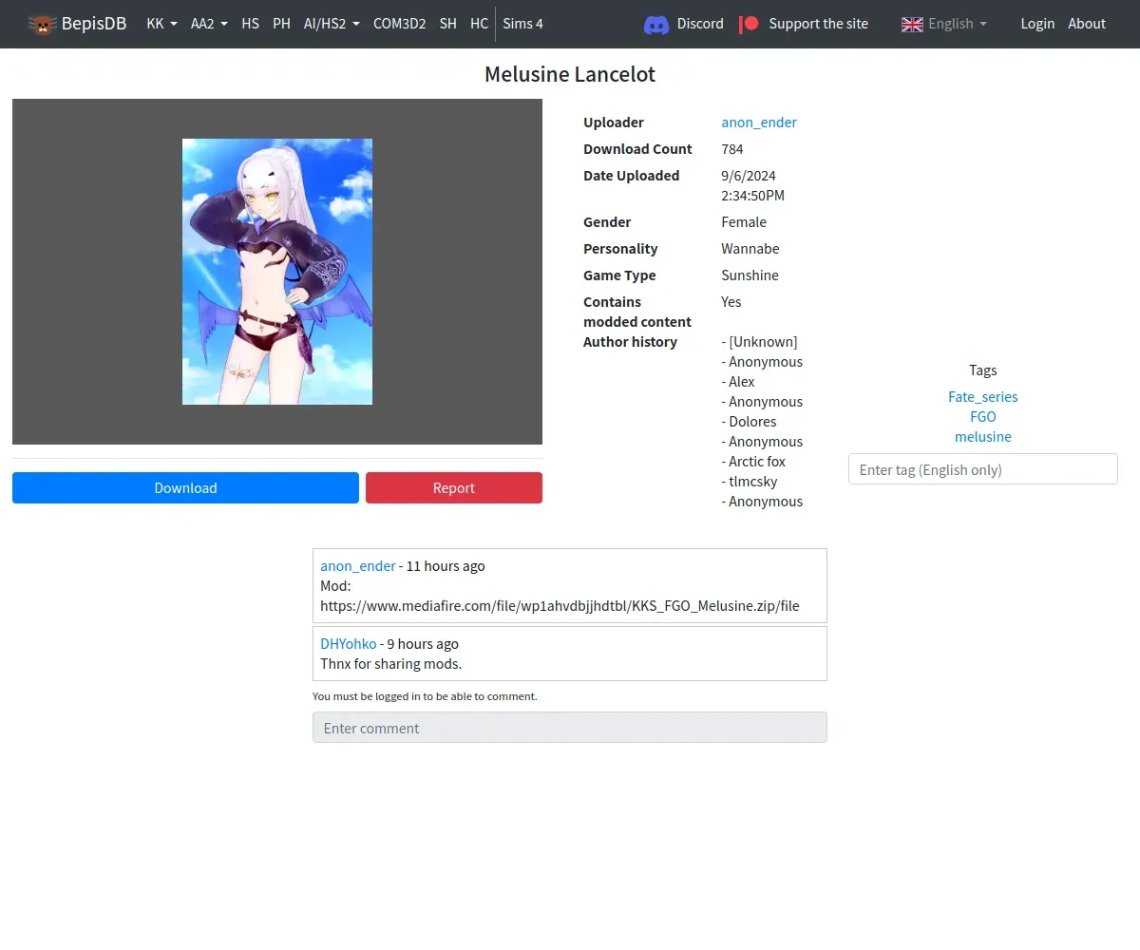1140x950 pixels.
Task: Click the Author history label
Action: point(630,341)
